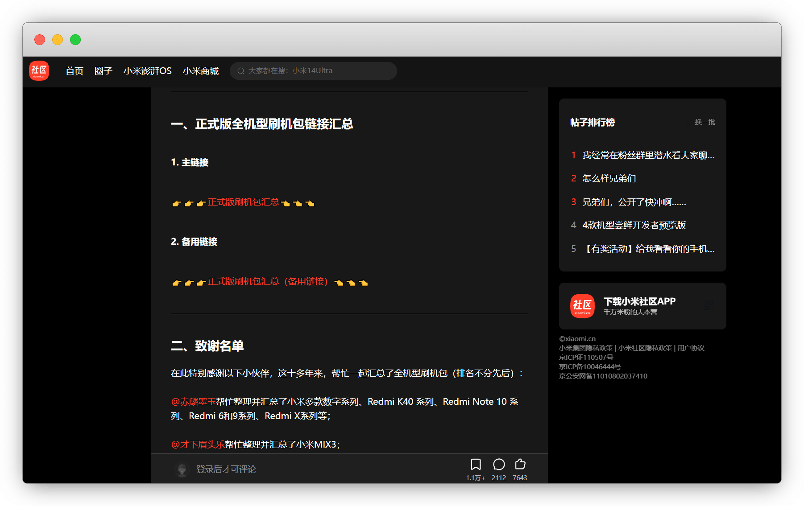Screen dimensions: 804x506
Task: Click the search magnifier icon
Action: pos(240,71)
